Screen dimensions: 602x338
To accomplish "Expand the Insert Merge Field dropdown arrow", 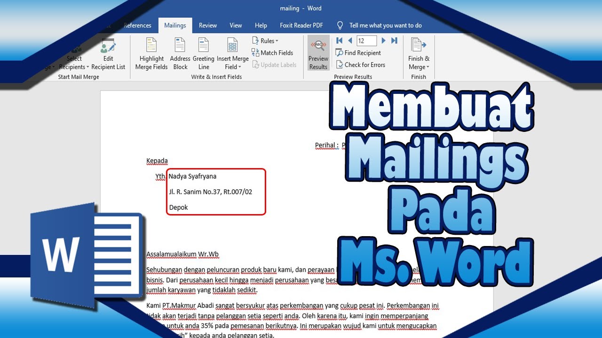I will click(x=239, y=67).
